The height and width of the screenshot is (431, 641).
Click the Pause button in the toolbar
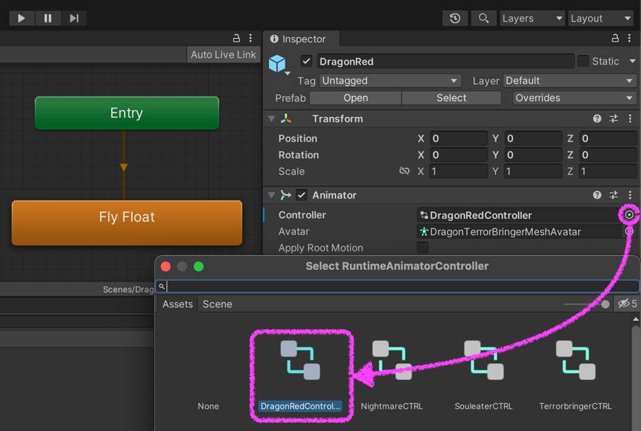tap(48, 18)
